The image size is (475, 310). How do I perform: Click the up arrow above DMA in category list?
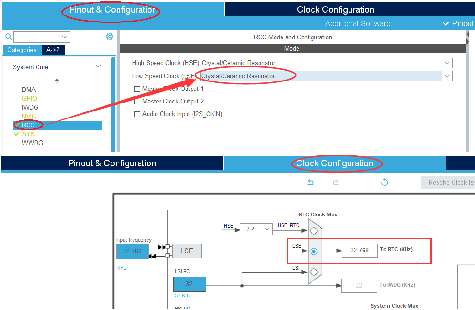(x=56, y=81)
